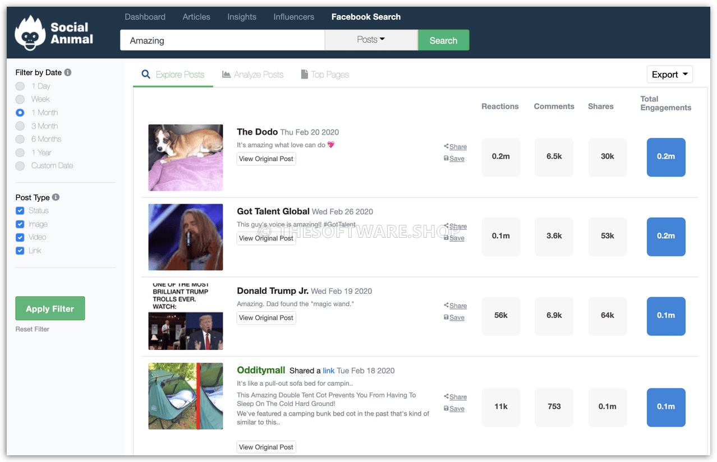This screenshot has height=462, width=717.
Task: Toggle the Status post type checkbox
Action: tap(20, 211)
